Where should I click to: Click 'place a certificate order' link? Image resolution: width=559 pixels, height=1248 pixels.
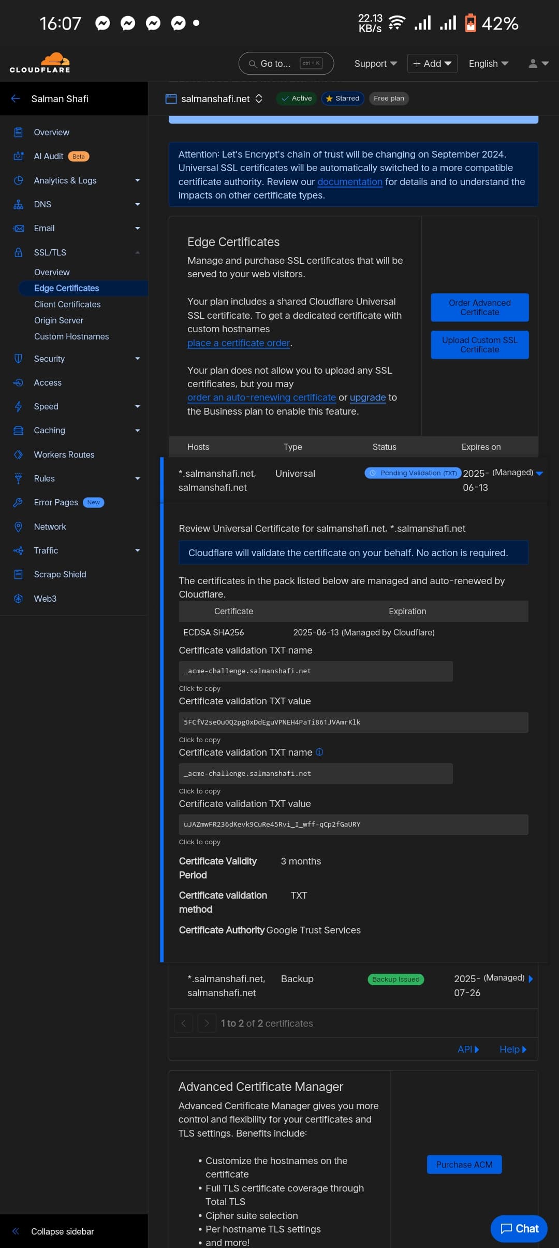tap(239, 343)
